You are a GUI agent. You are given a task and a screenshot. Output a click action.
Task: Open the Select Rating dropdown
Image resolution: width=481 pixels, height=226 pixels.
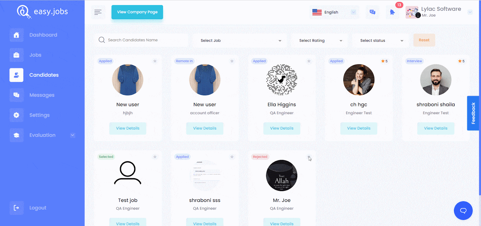point(320,41)
